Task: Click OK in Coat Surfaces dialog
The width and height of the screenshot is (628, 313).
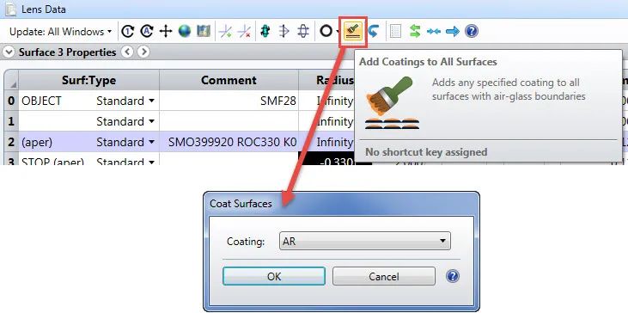Action: pyautogui.click(x=274, y=276)
